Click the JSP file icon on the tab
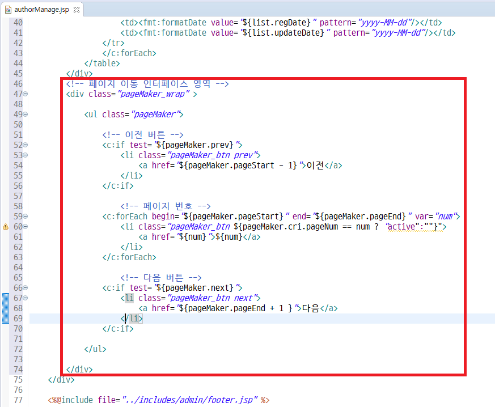This screenshot has width=495, height=407. coord(8,10)
